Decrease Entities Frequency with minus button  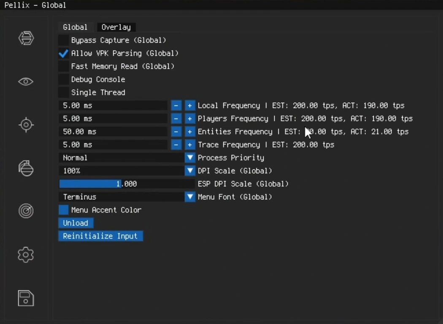(176, 131)
